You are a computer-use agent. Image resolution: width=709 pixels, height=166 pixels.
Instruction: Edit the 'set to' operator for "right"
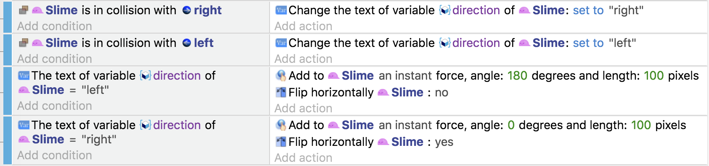(x=588, y=10)
